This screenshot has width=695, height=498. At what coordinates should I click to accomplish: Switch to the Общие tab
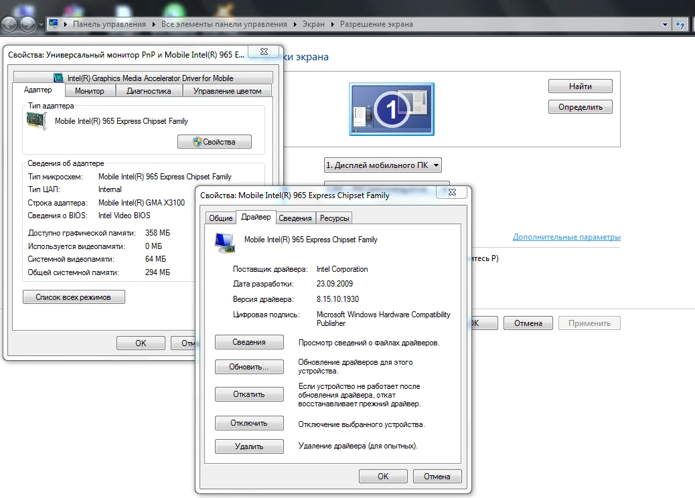point(221,218)
